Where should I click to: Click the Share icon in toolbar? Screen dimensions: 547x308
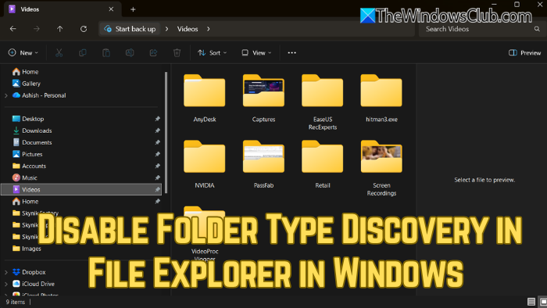pos(153,52)
